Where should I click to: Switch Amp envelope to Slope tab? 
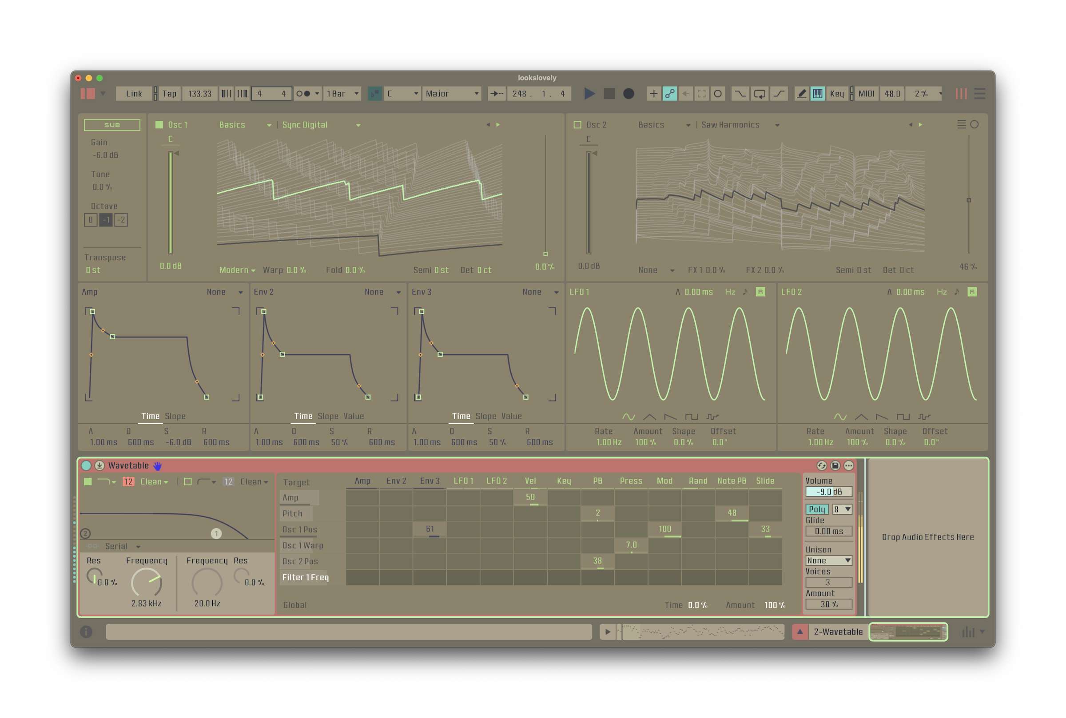175,416
